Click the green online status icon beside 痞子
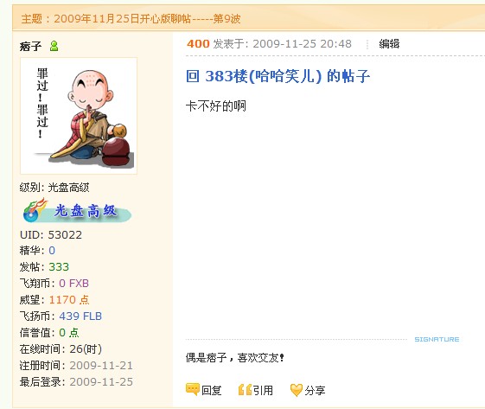Image resolution: width=485 pixels, height=409 pixels. [x=54, y=46]
